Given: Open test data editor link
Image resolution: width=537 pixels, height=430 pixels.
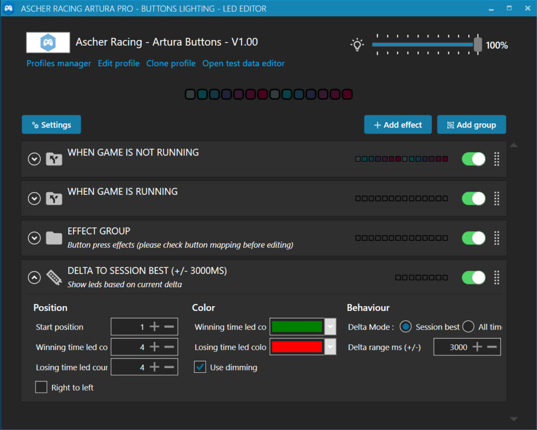Looking at the screenshot, I should (243, 64).
